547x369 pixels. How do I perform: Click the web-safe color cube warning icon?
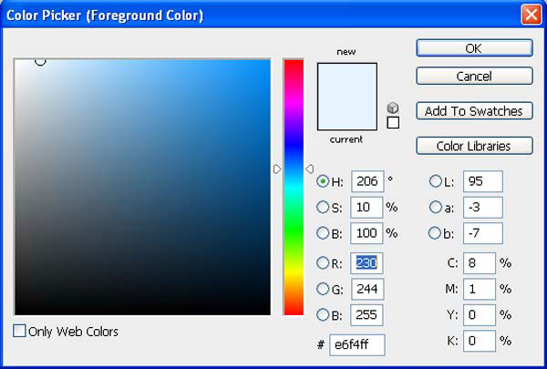pyautogui.click(x=393, y=108)
